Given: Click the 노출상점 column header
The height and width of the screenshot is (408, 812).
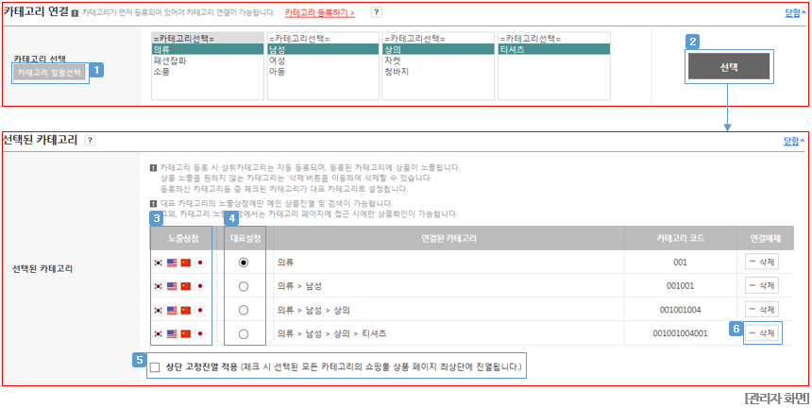Looking at the screenshot, I should tap(181, 238).
